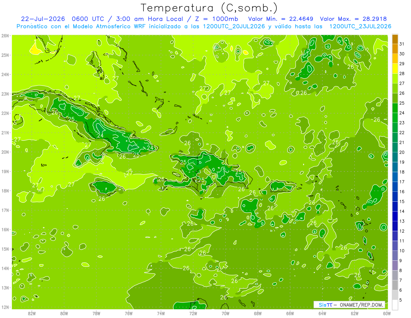This screenshot has height=318, width=411.
Task: Click the 66W longitude axis label
Action: click(290, 313)
